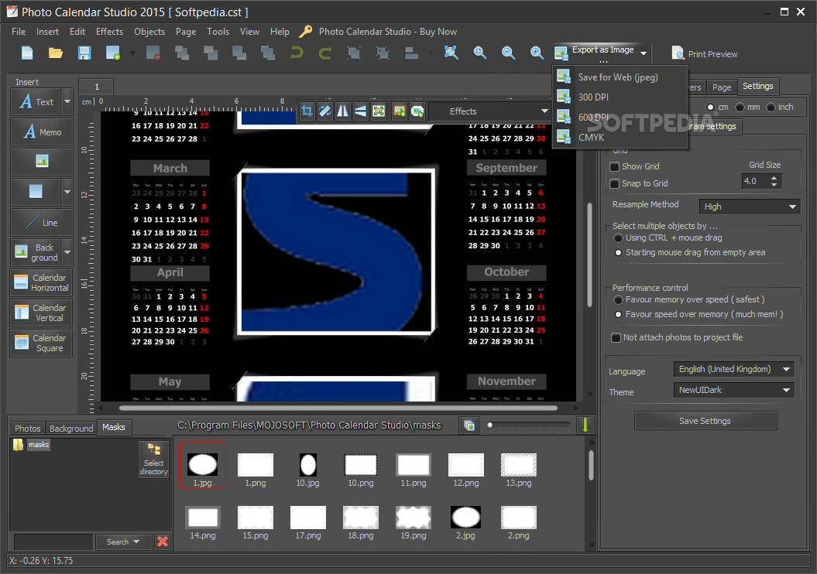Add a new page icon
This screenshot has height=574, width=817.
coord(113,53)
